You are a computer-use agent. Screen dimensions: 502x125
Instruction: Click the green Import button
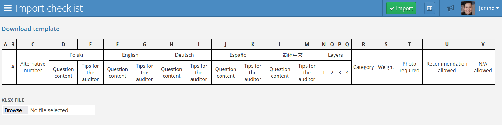401,8
